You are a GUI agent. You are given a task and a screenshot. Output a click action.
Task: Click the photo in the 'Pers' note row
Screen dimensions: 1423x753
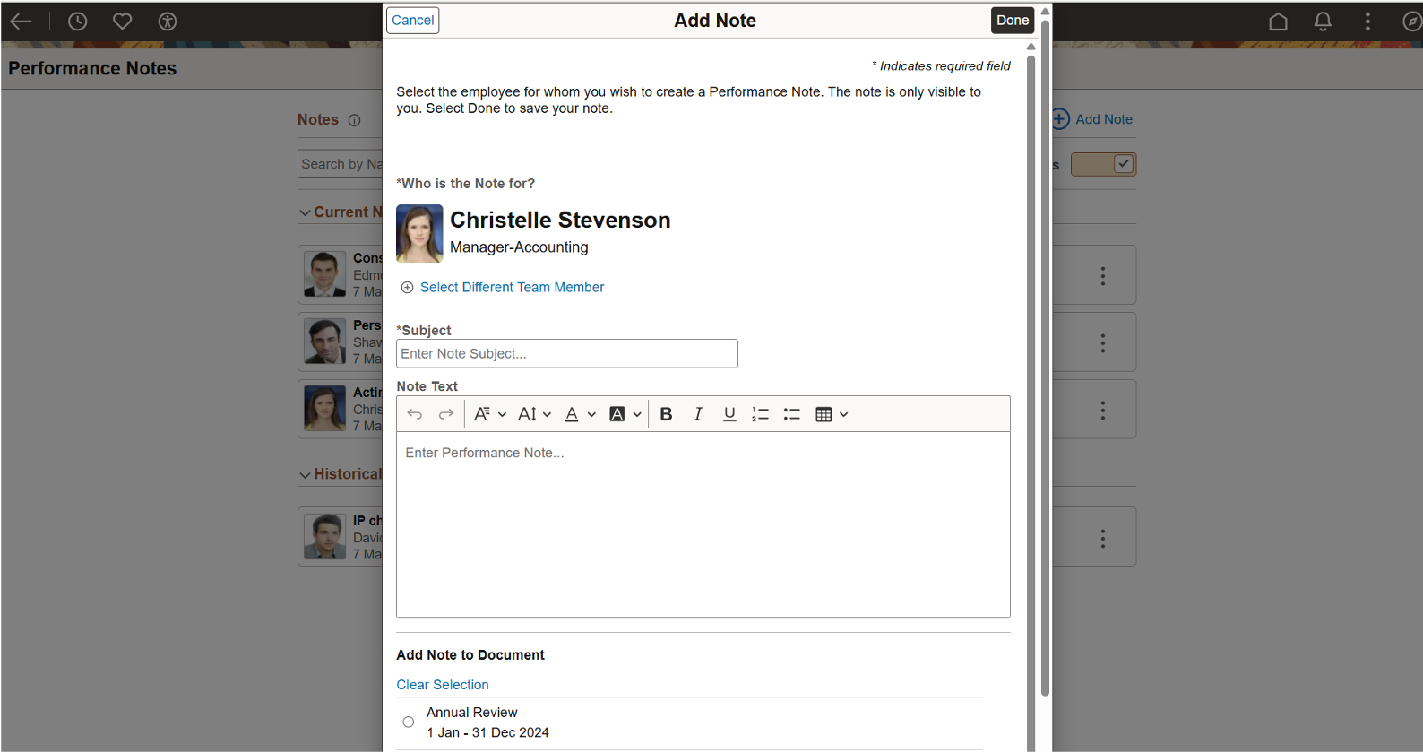tap(325, 341)
